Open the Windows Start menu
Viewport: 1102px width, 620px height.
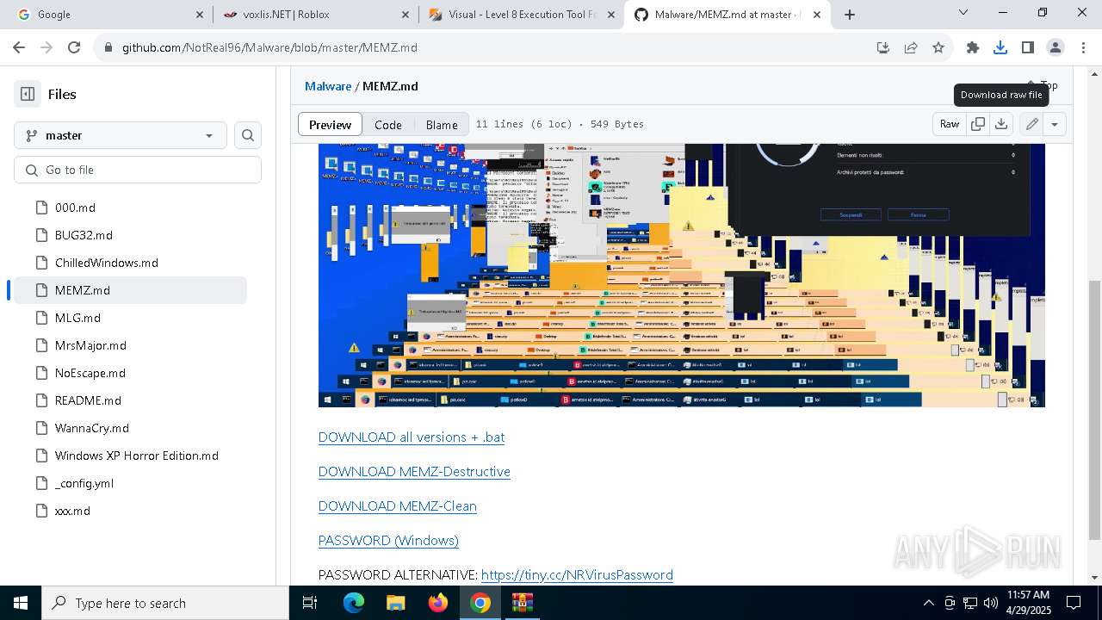click(x=21, y=603)
